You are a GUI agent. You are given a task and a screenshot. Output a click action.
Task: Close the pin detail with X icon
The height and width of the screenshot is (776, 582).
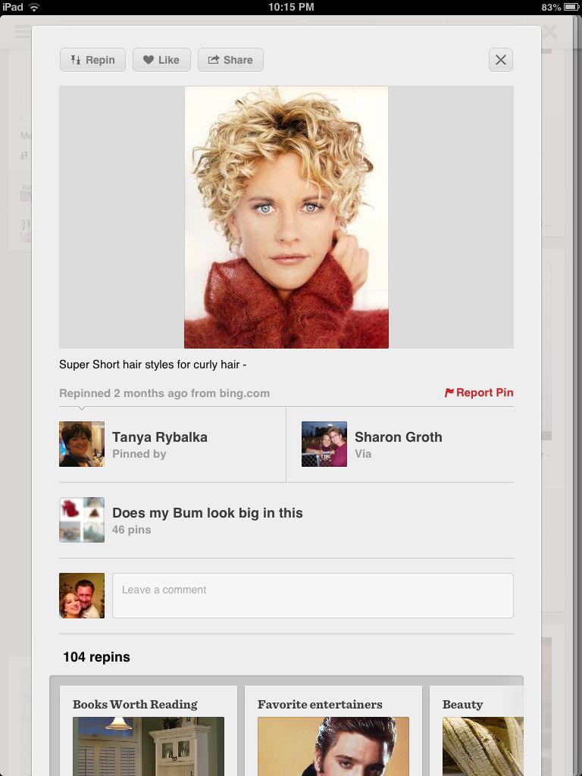click(x=501, y=60)
